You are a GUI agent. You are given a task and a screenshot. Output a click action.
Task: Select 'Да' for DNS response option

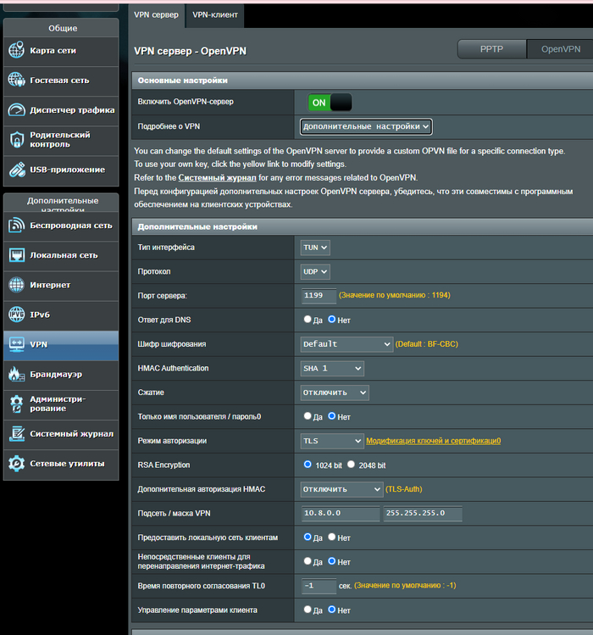308,320
